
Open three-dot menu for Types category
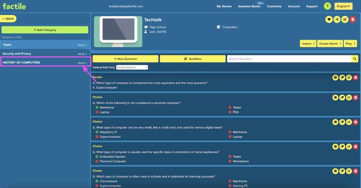[86, 45]
